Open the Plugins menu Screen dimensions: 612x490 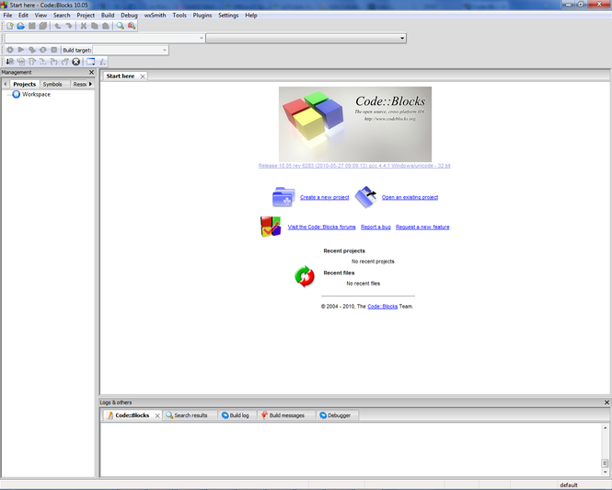point(202,16)
